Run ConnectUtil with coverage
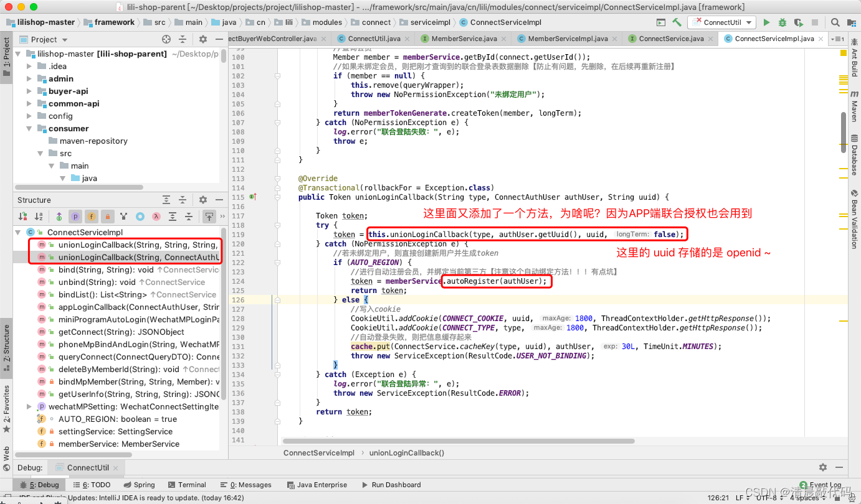The width and height of the screenshot is (861, 504). [x=799, y=22]
